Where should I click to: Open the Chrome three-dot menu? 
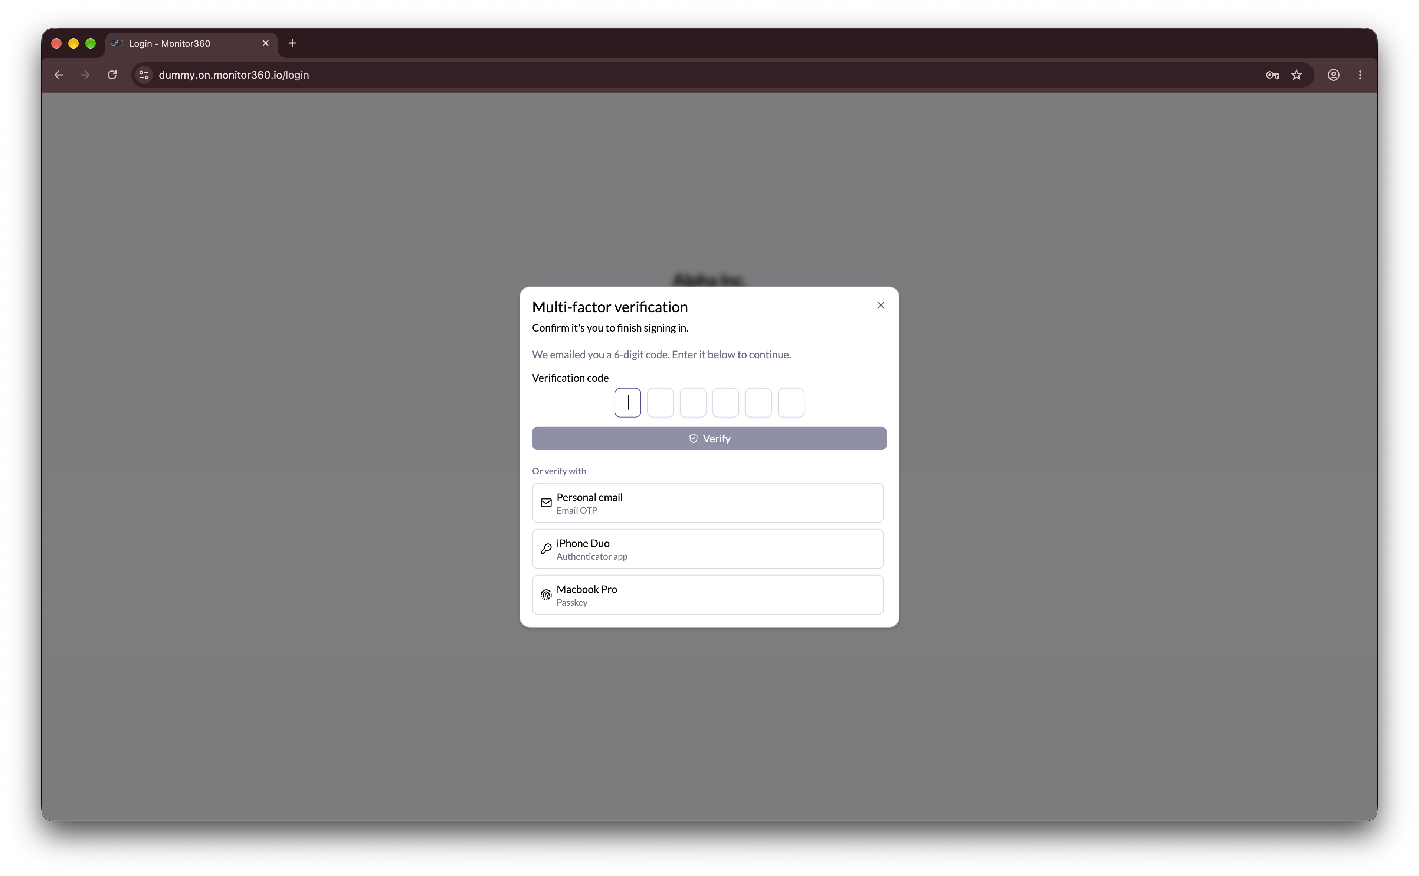[1360, 75]
